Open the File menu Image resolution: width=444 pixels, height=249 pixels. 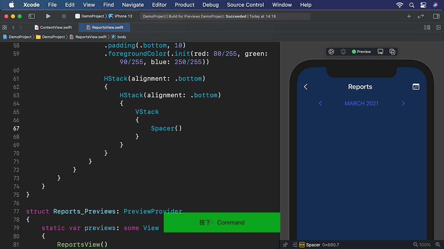click(52, 5)
